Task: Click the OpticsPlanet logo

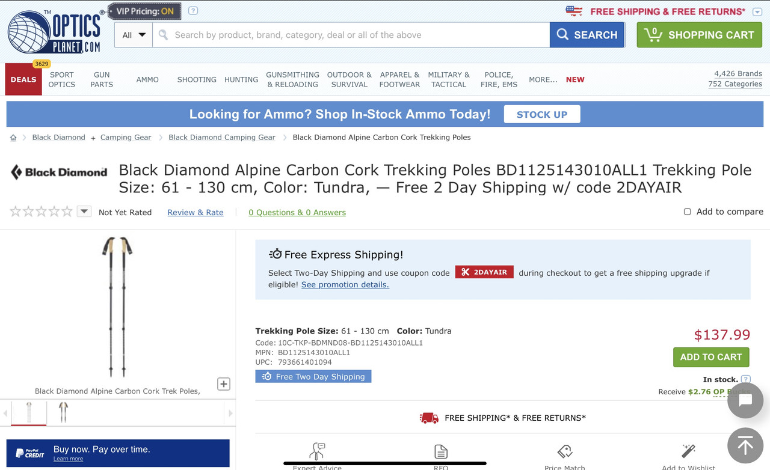Action: point(54,32)
